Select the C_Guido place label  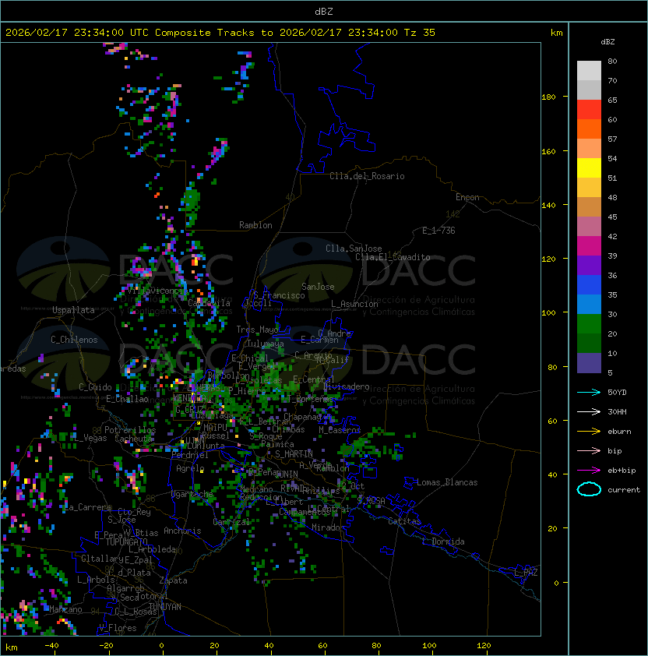click(x=95, y=387)
